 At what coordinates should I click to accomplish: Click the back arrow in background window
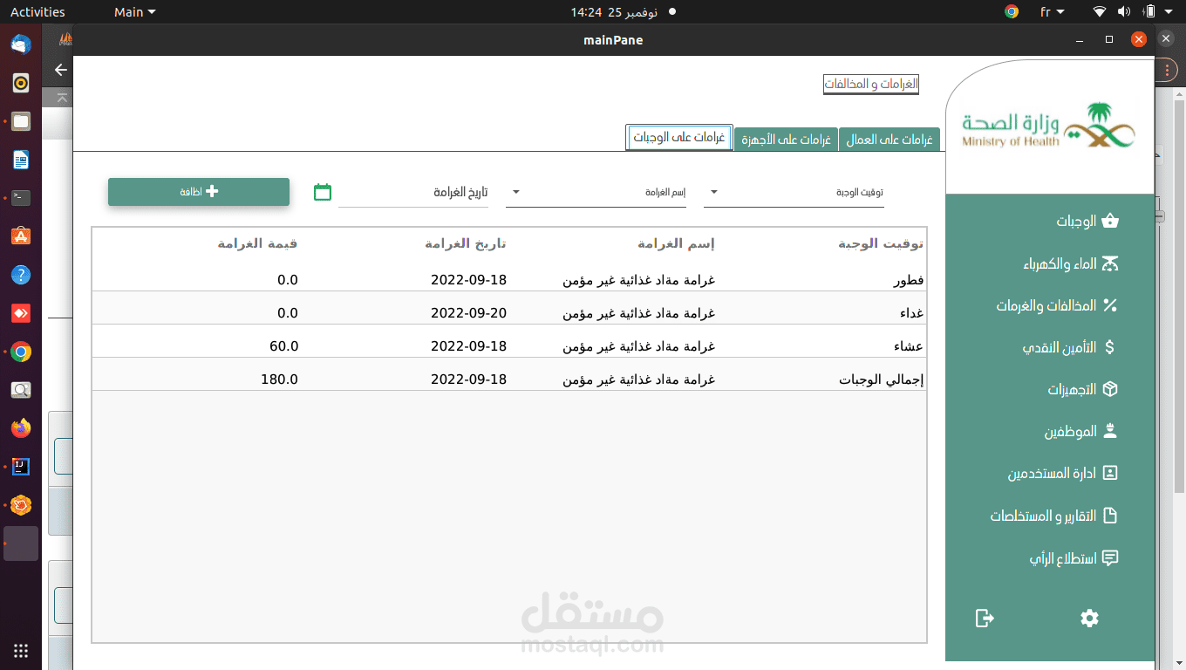[60, 70]
